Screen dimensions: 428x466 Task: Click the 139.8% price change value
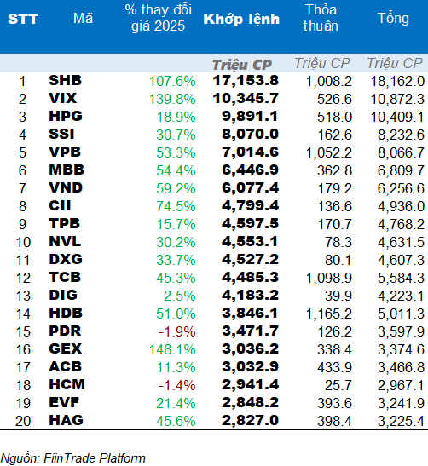[172, 100]
